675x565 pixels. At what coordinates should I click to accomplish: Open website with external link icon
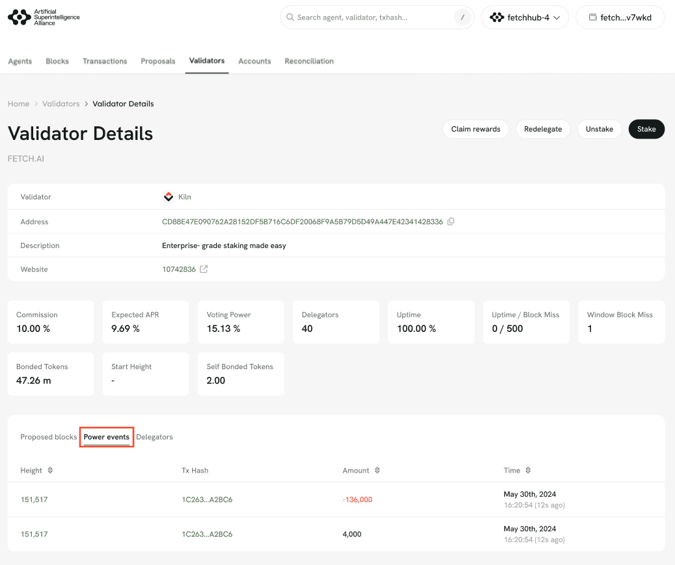pyautogui.click(x=204, y=269)
